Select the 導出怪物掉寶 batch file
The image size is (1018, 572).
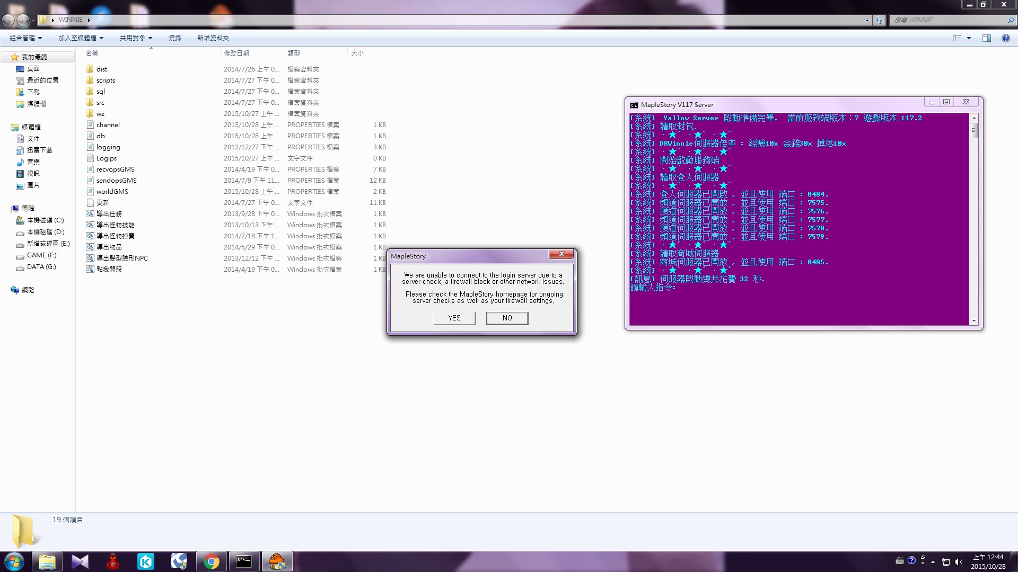pos(116,236)
